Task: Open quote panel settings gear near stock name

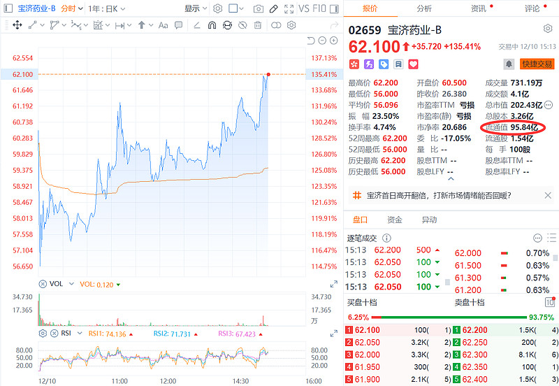Action: pyautogui.click(x=548, y=29)
